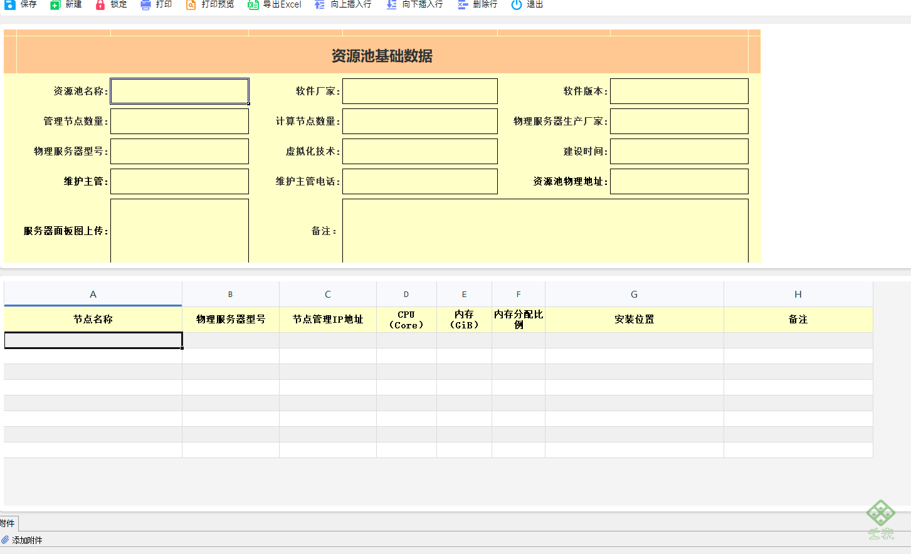
Task: Click the 资源池物理地址 input field
Action: coord(679,181)
